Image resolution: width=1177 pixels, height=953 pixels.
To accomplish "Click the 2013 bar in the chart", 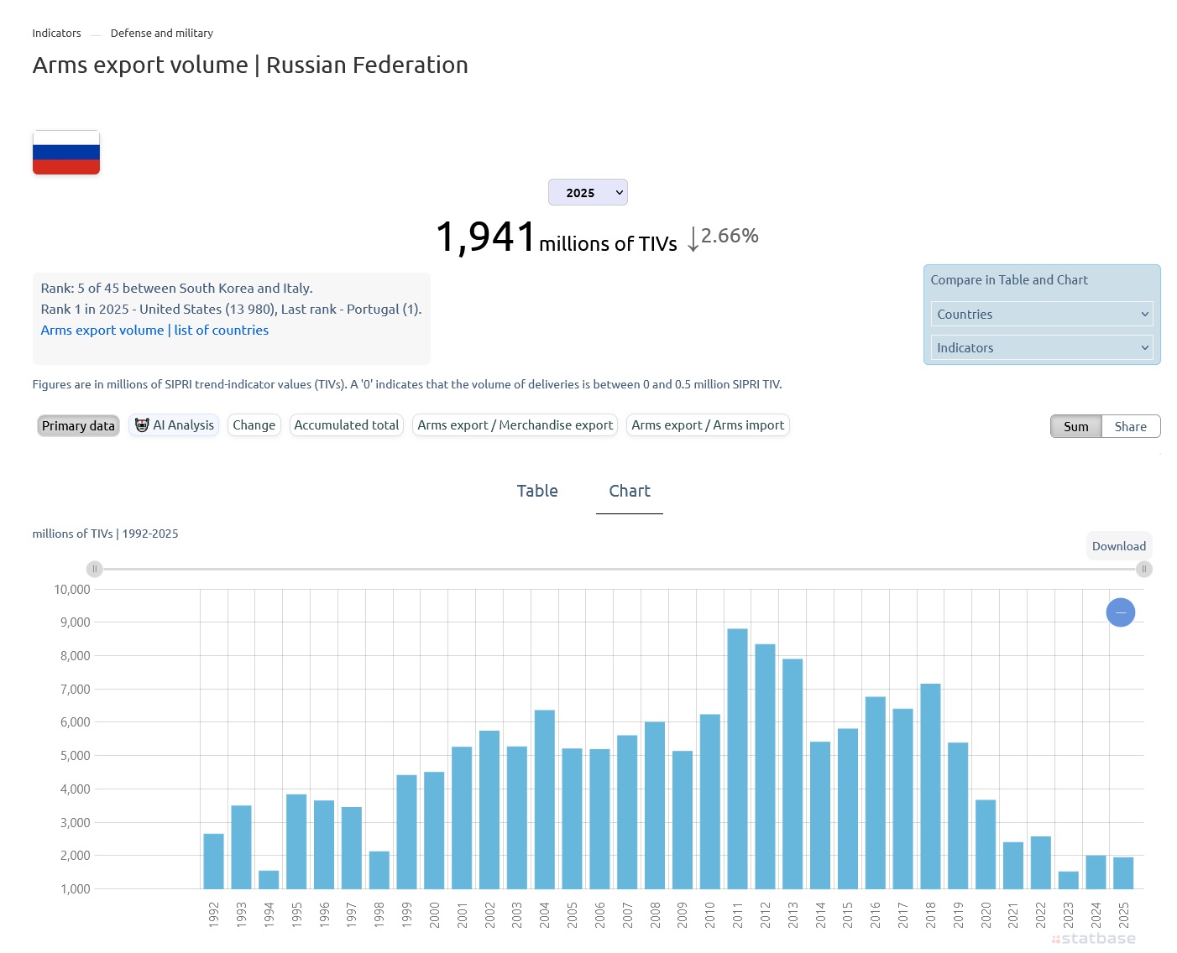I will (793, 773).
